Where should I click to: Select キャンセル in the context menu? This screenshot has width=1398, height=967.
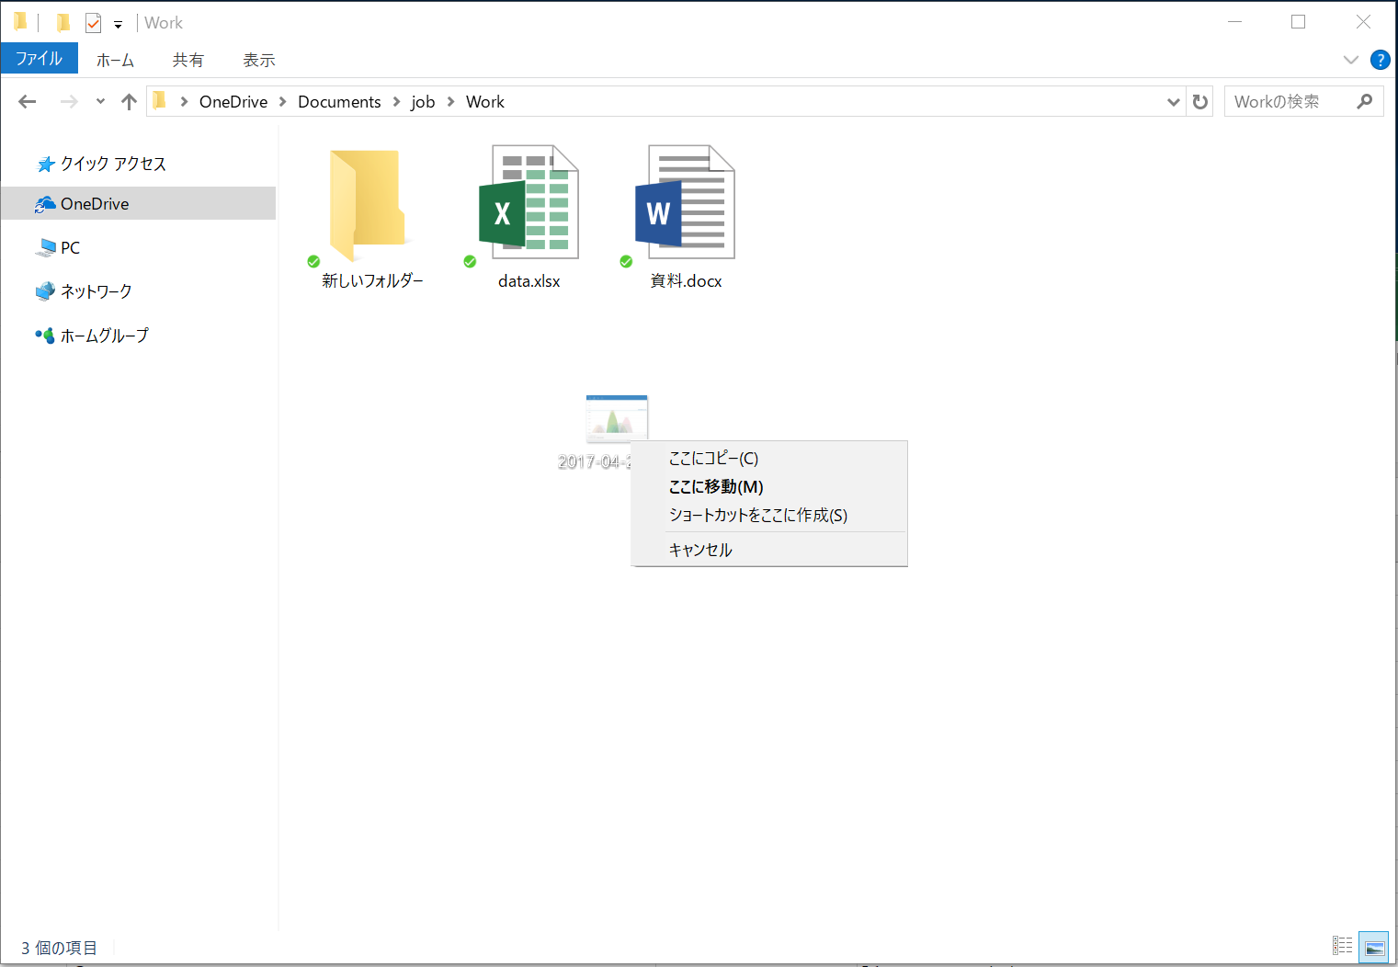tap(700, 549)
